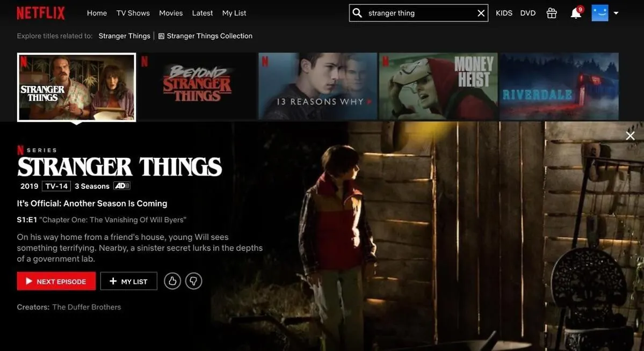Click the Netflix logo
This screenshot has height=351, width=644.
(41, 13)
